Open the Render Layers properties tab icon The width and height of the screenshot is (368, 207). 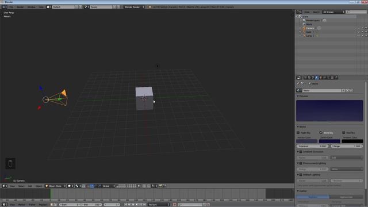coord(309,78)
